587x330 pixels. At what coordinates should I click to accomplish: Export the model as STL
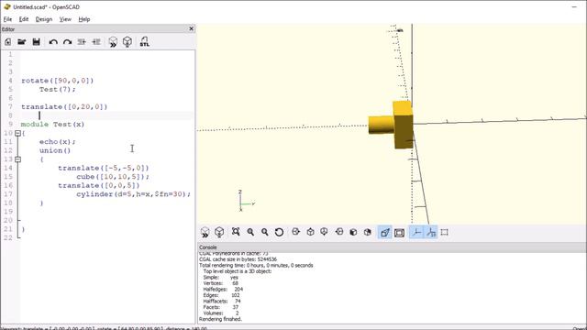pyautogui.click(x=145, y=42)
